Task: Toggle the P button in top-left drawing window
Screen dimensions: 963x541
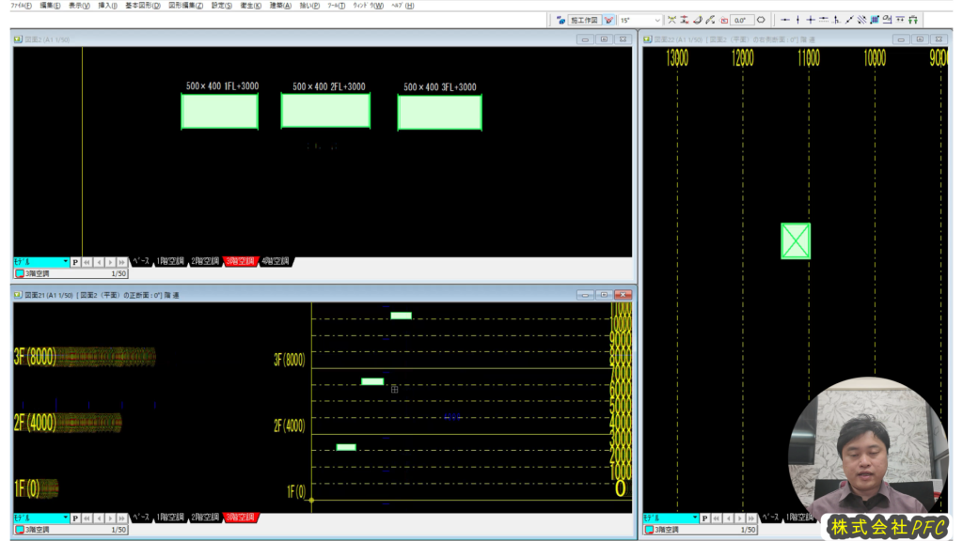Action: tap(75, 262)
